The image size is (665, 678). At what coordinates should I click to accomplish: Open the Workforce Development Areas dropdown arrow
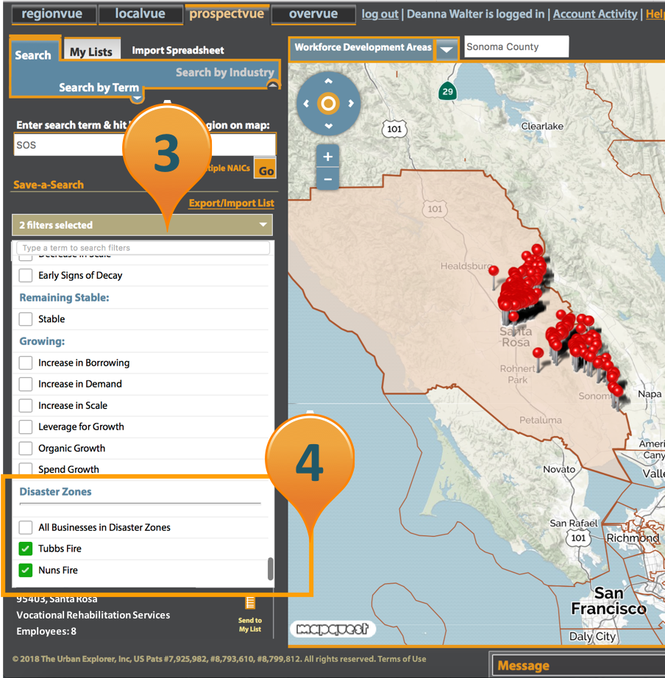447,50
